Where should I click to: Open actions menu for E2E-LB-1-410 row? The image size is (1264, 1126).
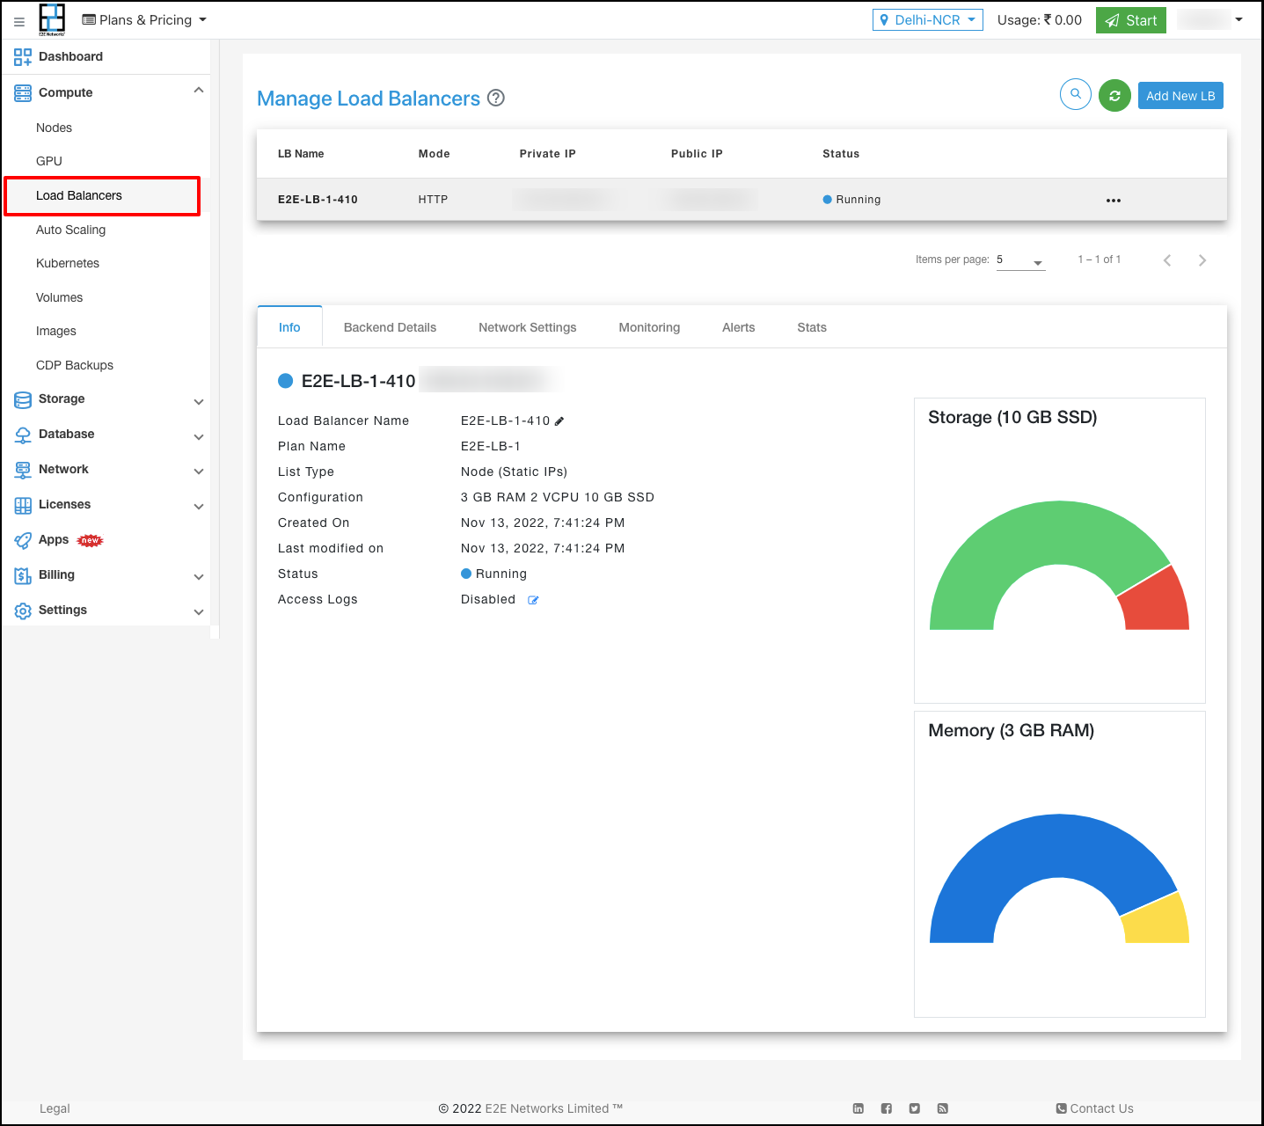pos(1114,201)
